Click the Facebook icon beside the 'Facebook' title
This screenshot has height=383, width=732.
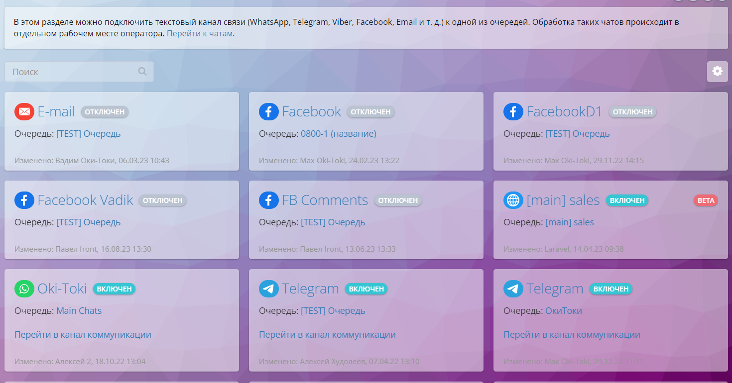coord(269,111)
